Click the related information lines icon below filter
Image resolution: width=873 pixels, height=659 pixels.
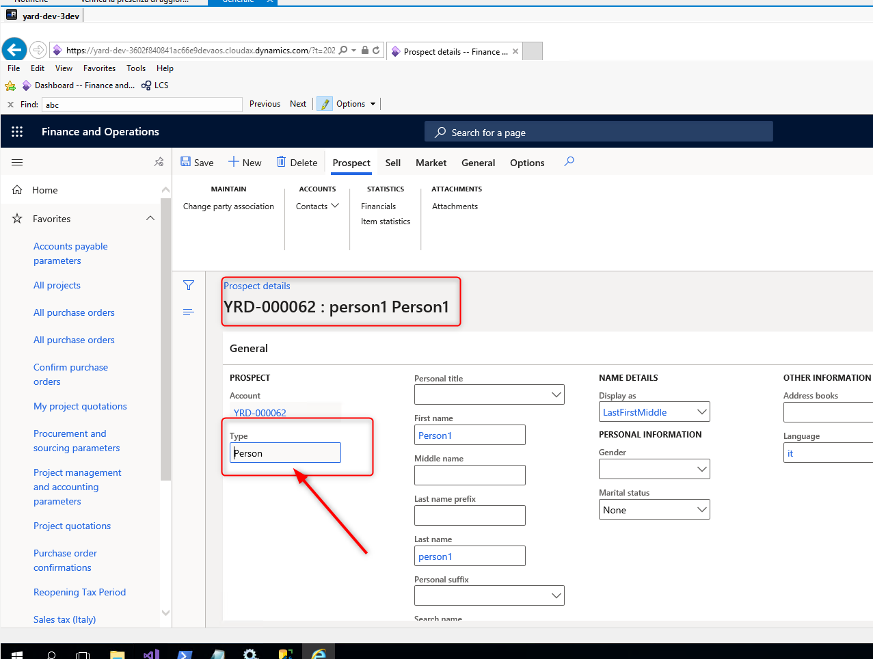(x=189, y=312)
